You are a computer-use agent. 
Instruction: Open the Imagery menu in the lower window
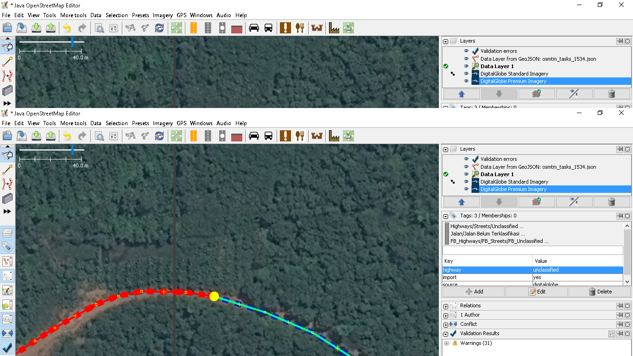(x=163, y=123)
